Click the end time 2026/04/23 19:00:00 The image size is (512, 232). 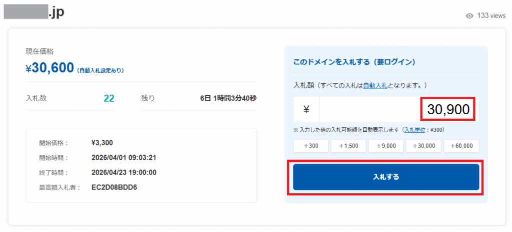point(124,173)
